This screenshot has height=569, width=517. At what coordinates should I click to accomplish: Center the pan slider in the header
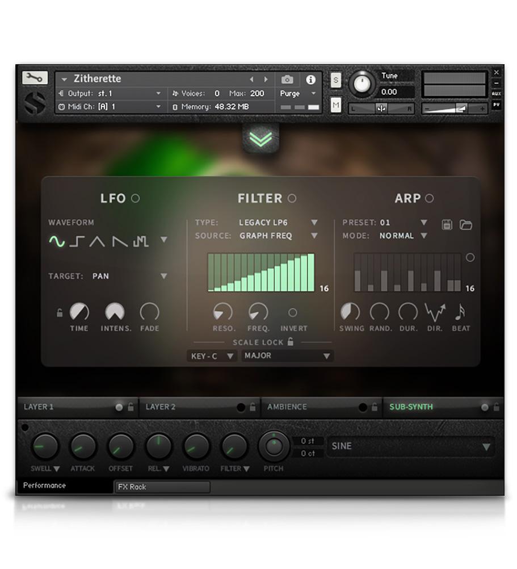382,107
